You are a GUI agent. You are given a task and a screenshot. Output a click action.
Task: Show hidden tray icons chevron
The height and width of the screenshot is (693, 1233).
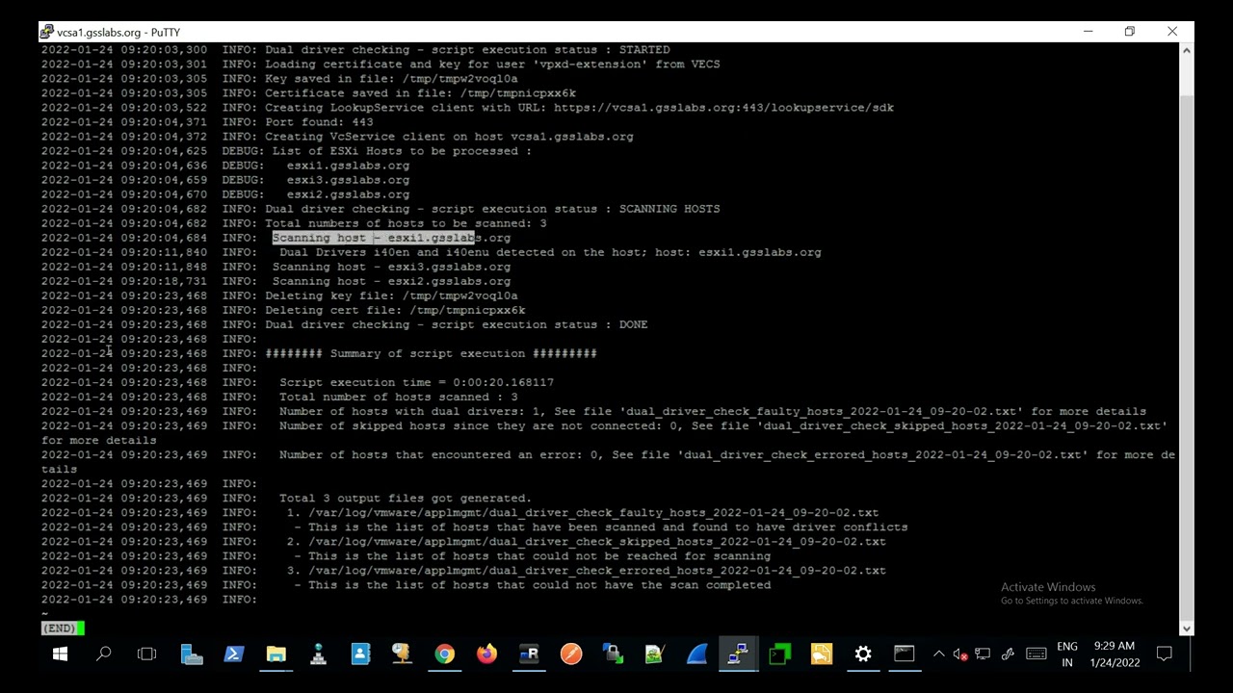pos(938,654)
